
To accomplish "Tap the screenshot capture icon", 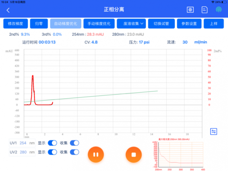I will point(190,10).
